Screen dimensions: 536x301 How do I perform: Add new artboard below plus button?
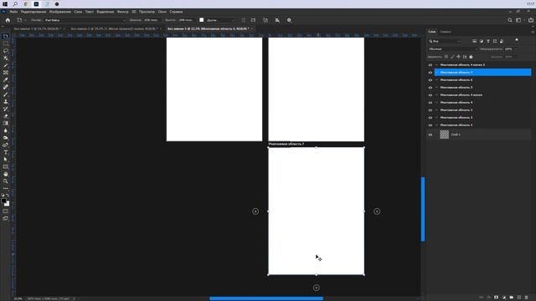[x=317, y=288]
